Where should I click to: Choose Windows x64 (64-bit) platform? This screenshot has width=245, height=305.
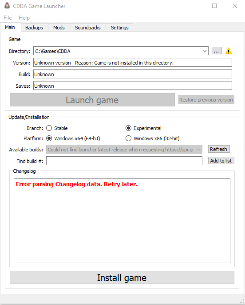pos(73,138)
